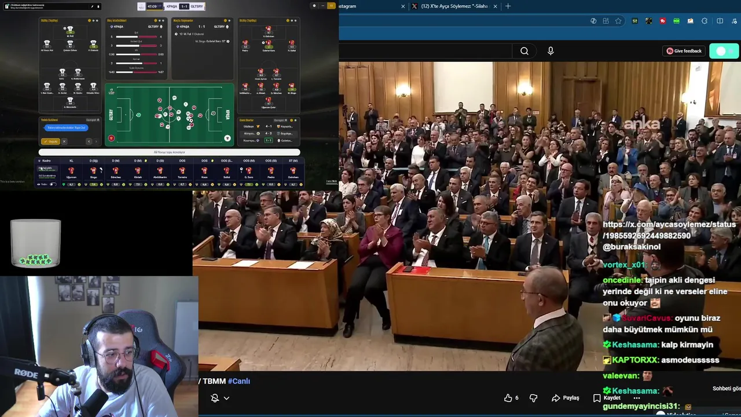
Task: Click the yellow dot on match statistics panel
Action: 155,21
